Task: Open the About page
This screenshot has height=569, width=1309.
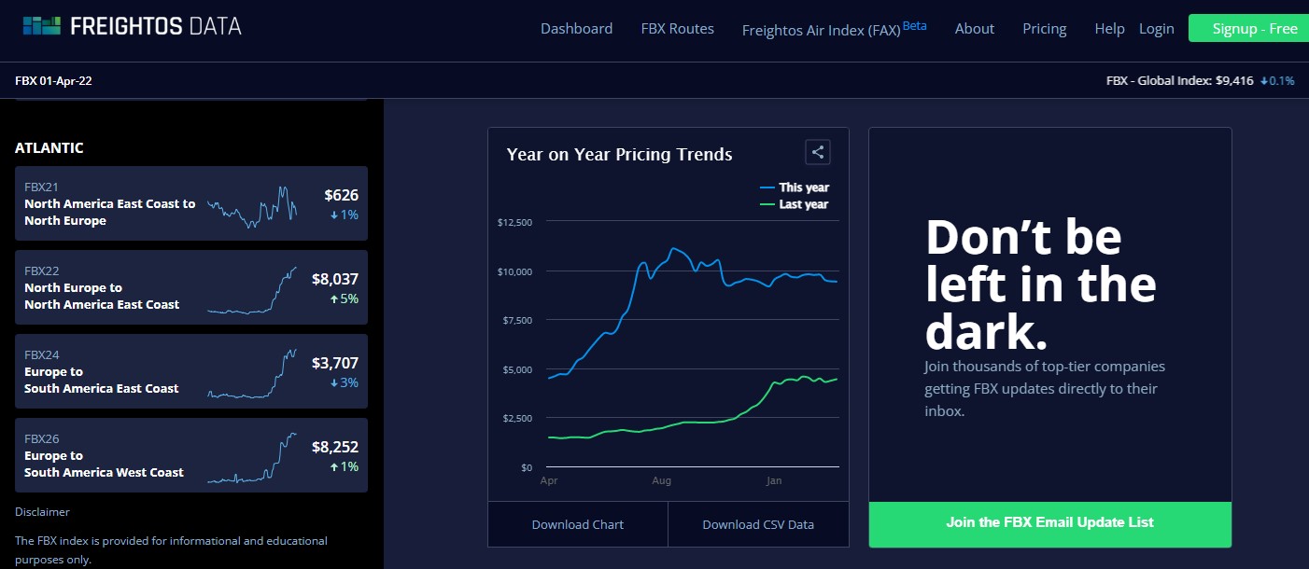Action: [974, 29]
